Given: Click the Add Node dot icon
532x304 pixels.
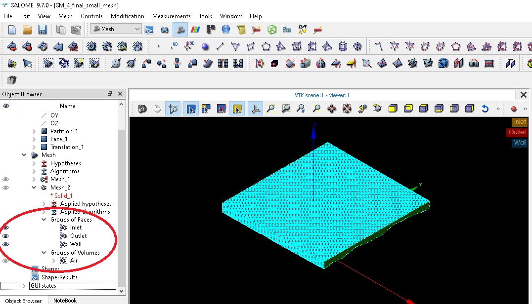Looking at the screenshot, I should (158, 46).
